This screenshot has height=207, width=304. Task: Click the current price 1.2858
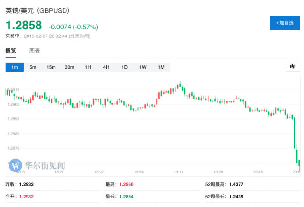tap(24, 25)
